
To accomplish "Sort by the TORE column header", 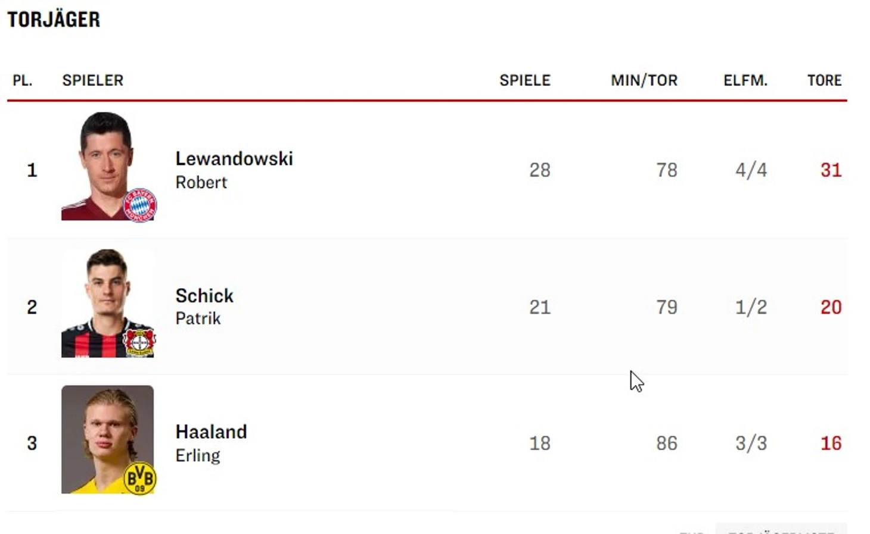I will (x=824, y=80).
